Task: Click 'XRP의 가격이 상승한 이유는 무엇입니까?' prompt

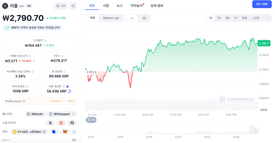Action: (x=32, y=28)
